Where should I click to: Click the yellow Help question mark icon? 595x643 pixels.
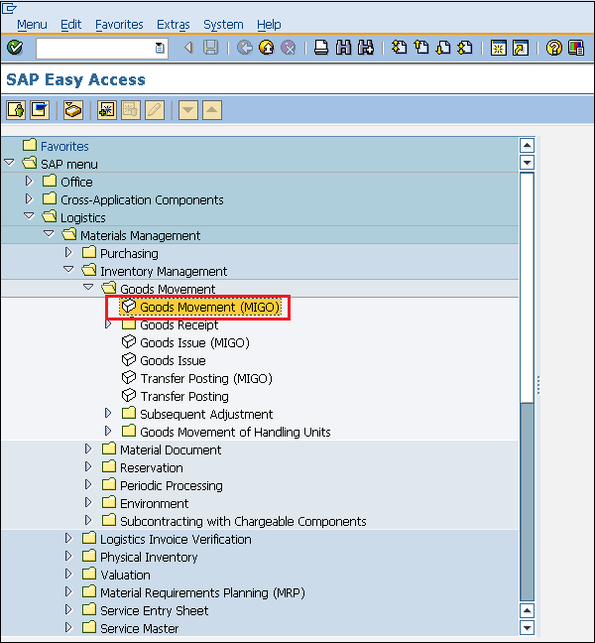point(554,48)
